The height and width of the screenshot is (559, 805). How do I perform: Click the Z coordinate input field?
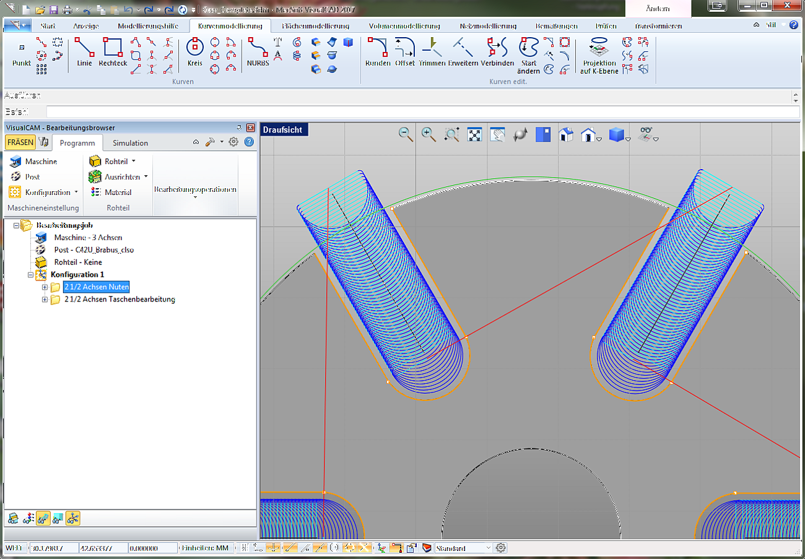tap(152, 547)
